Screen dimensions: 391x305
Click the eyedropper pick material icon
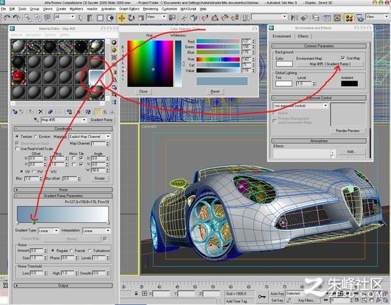[37, 120]
